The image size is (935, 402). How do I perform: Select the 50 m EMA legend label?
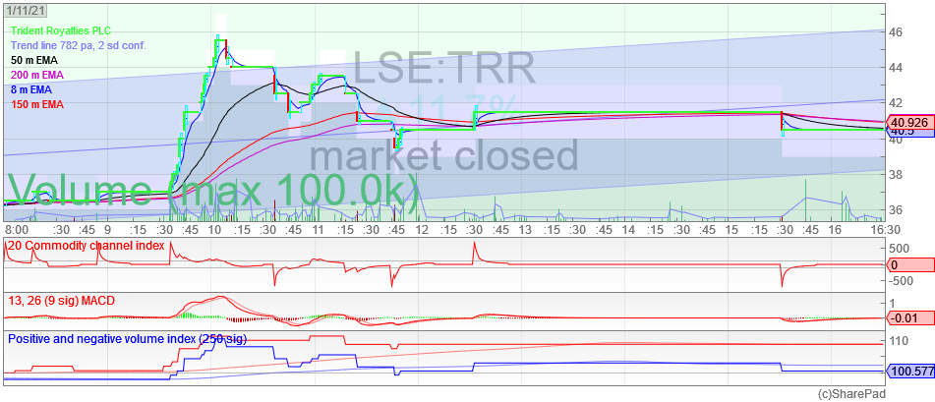[34, 60]
